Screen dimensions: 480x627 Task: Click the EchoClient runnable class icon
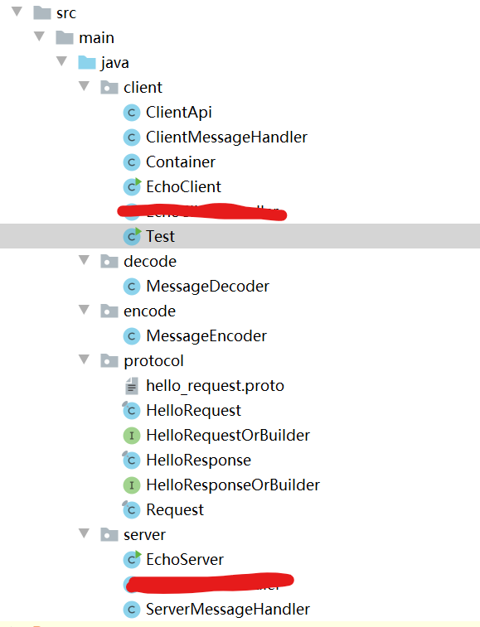pyautogui.click(x=132, y=186)
